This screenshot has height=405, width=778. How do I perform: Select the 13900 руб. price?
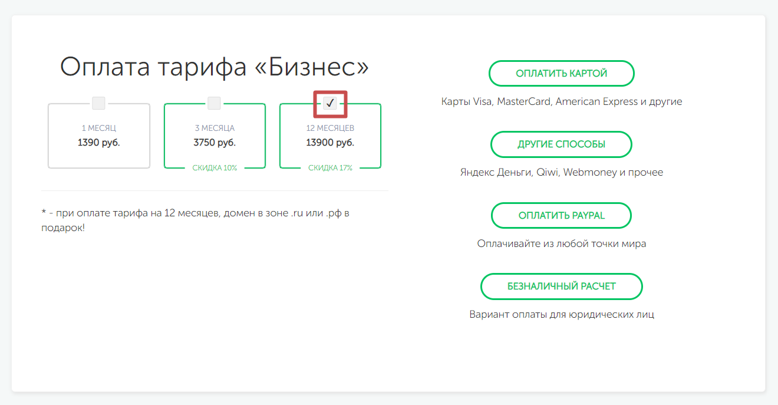330,142
